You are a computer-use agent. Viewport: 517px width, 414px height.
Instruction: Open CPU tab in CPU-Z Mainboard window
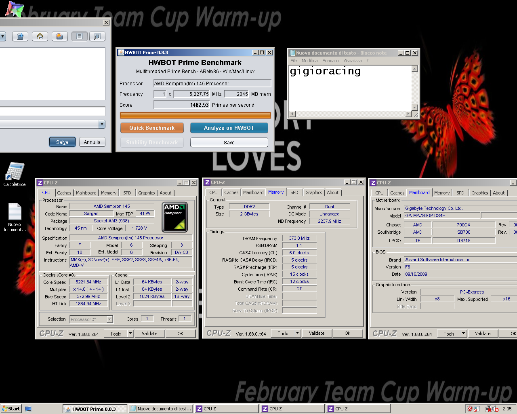click(x=379, y=193)
